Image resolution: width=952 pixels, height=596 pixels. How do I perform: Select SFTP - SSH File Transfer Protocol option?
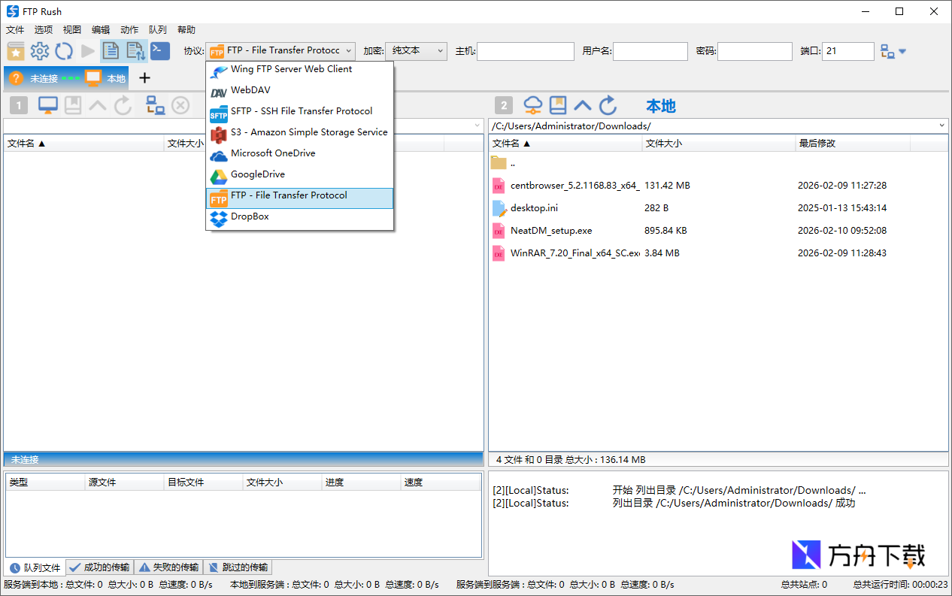[x=301, y=111]
